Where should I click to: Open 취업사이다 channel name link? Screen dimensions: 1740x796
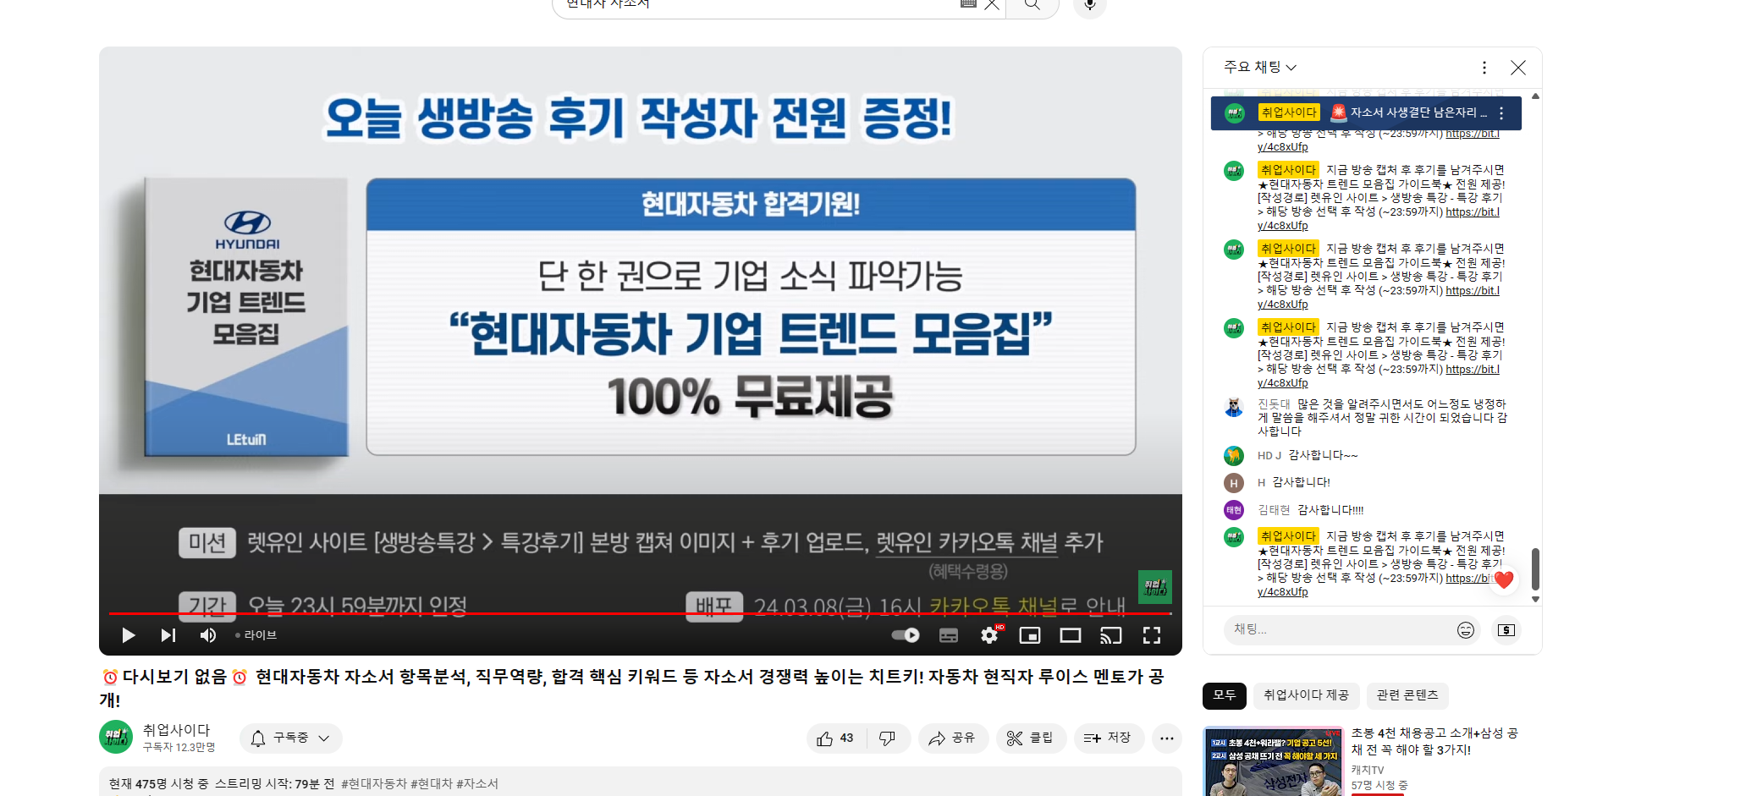click(x=176, y=730)
